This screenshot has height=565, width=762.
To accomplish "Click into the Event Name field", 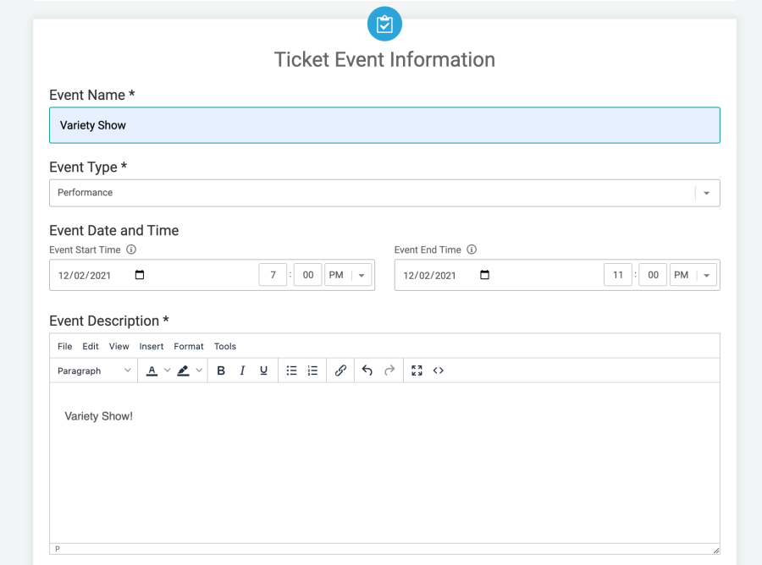I will 384,125.
